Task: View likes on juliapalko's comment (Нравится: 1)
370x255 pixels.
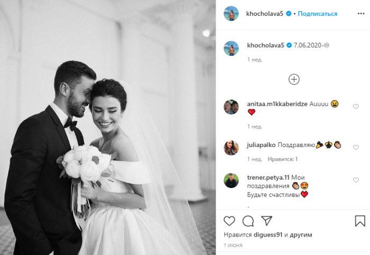Action: [x=282, y=159]
